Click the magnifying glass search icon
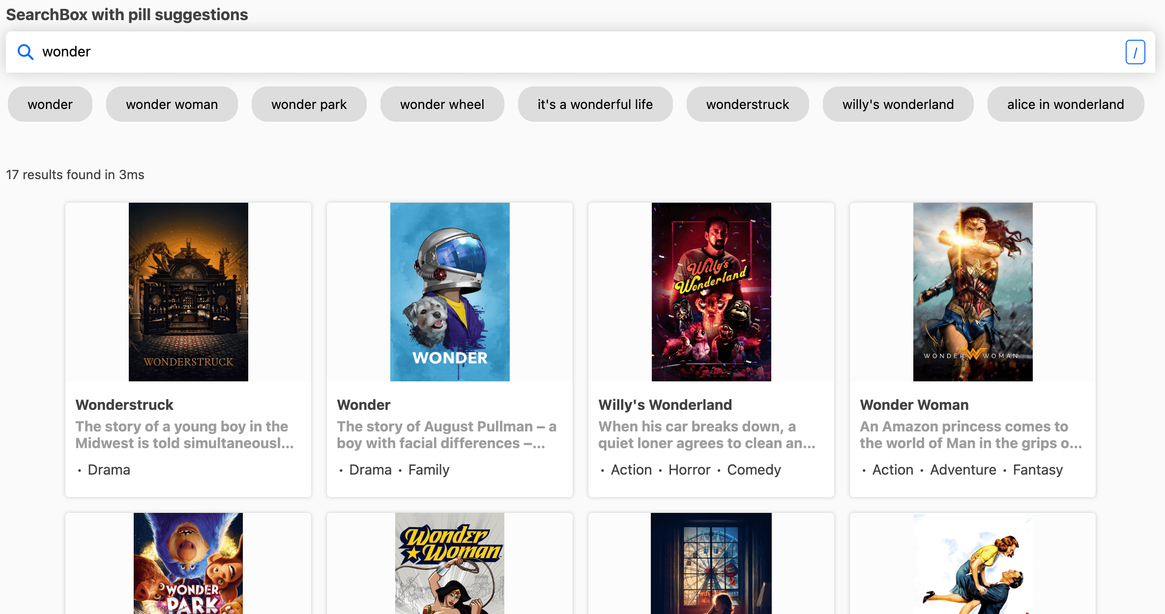This screenshot has width=1165, height=614. click(25, 52)
